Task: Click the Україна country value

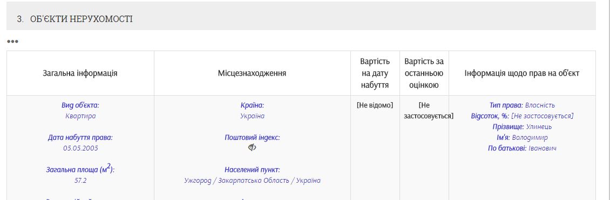Action: point(252,116)
